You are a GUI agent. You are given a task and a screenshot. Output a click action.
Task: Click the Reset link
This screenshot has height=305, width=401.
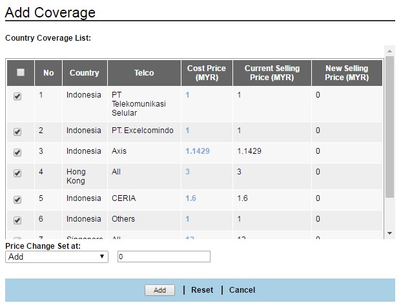(x=202, y=290)
